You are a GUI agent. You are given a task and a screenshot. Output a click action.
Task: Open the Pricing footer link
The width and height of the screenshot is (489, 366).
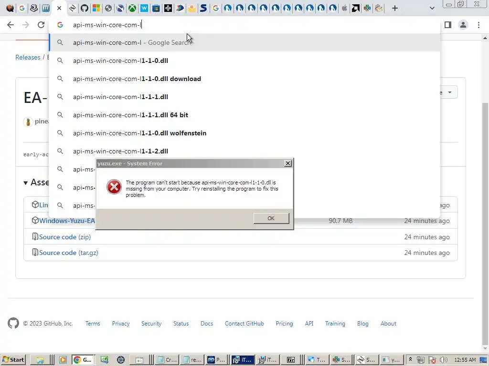click(x=285, y=324)
